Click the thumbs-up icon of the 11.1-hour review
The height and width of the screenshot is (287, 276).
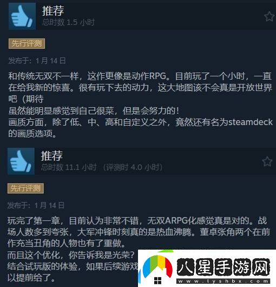pos(21,161)
